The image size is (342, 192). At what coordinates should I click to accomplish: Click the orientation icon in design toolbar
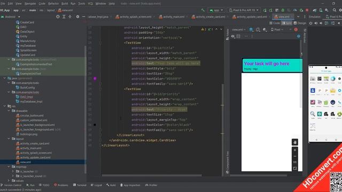258,30
